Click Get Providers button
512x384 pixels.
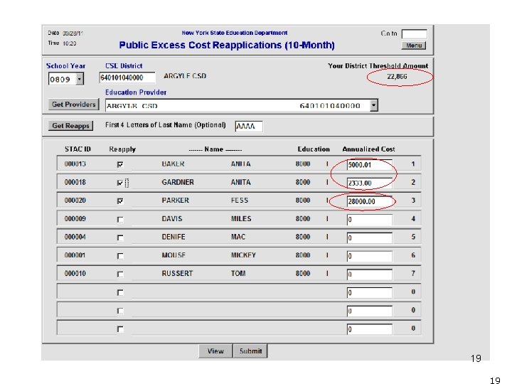[73, 104]
